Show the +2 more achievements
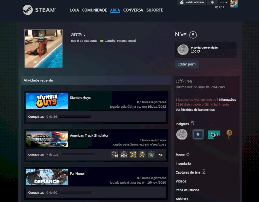 [160, 155]
